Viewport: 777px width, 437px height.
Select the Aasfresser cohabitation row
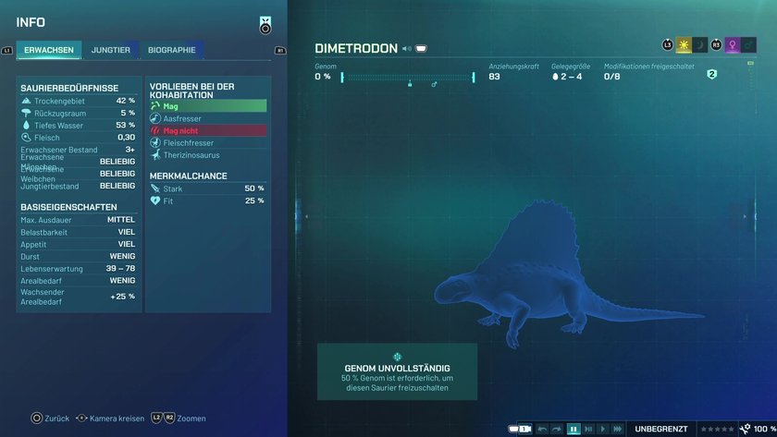coord(208,118)
